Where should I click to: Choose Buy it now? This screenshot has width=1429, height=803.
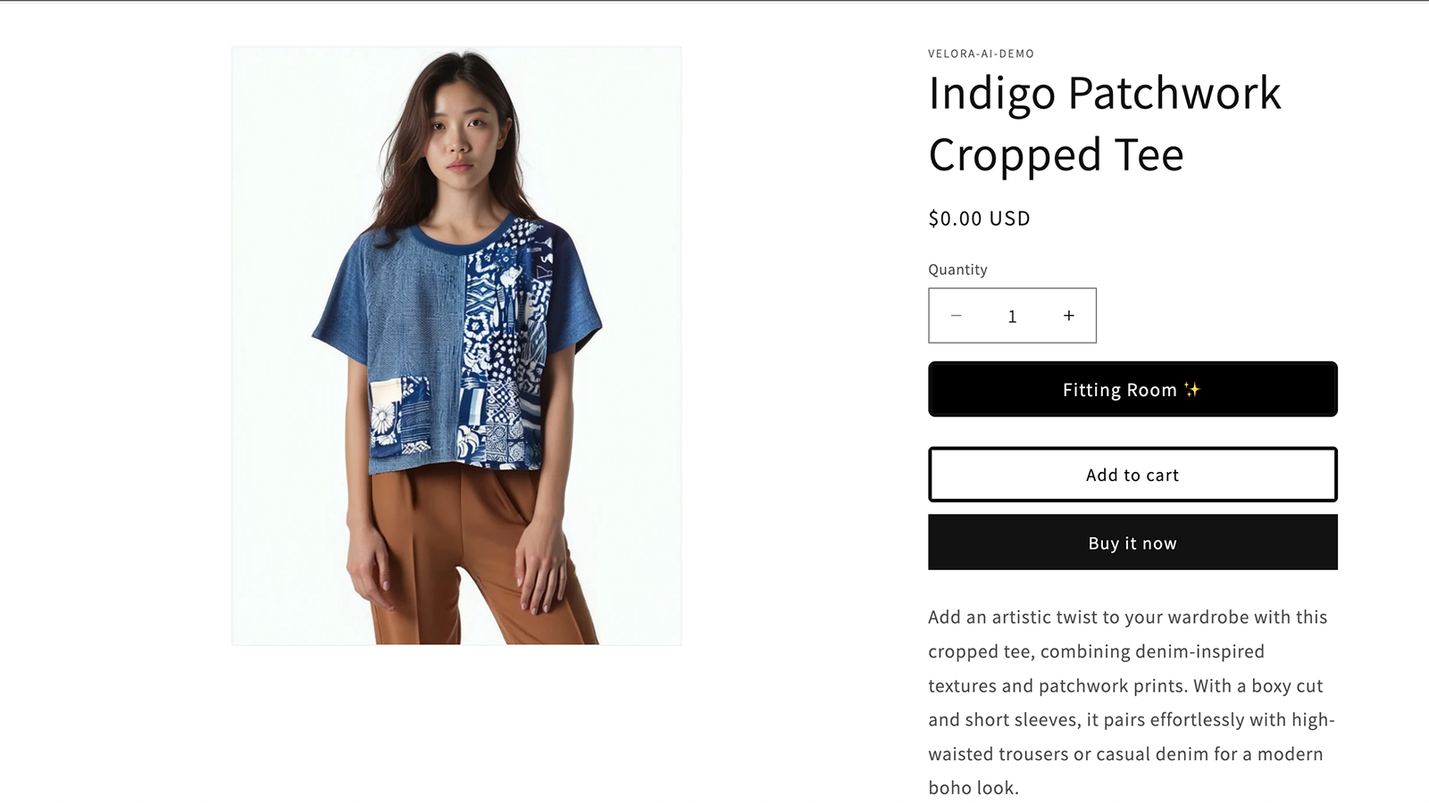click(1132, 542)
